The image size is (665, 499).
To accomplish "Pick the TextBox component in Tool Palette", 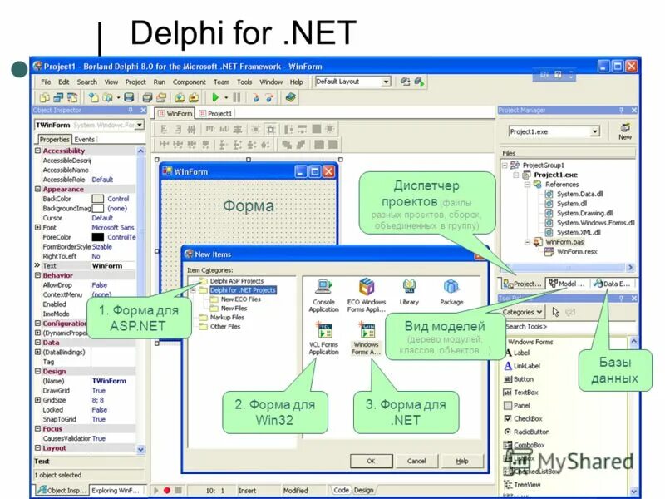I will [520, 393].
